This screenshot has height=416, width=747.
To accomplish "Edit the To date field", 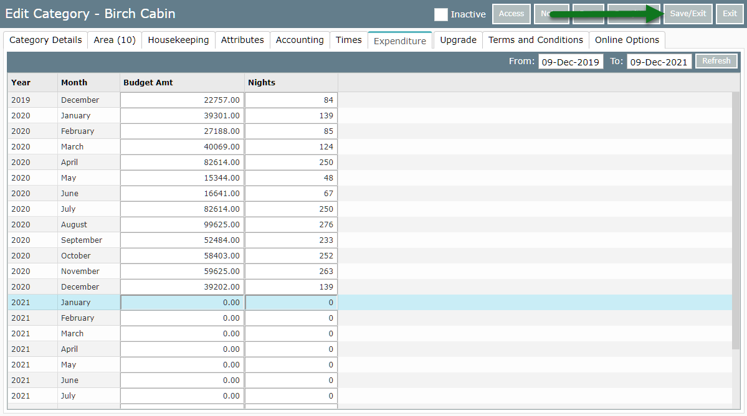I will [x=659, y=62].
